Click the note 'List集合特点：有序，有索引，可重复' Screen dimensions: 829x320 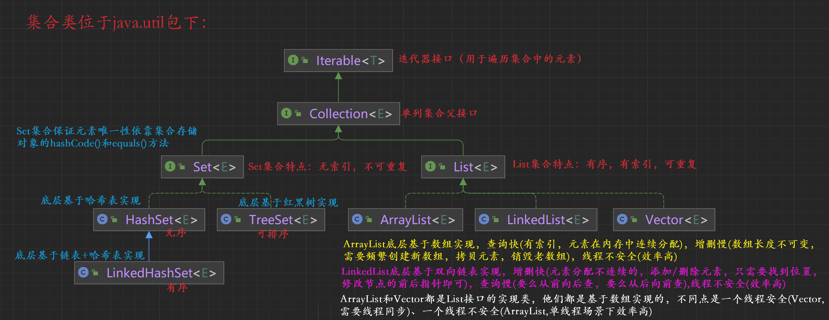point(604,164)
